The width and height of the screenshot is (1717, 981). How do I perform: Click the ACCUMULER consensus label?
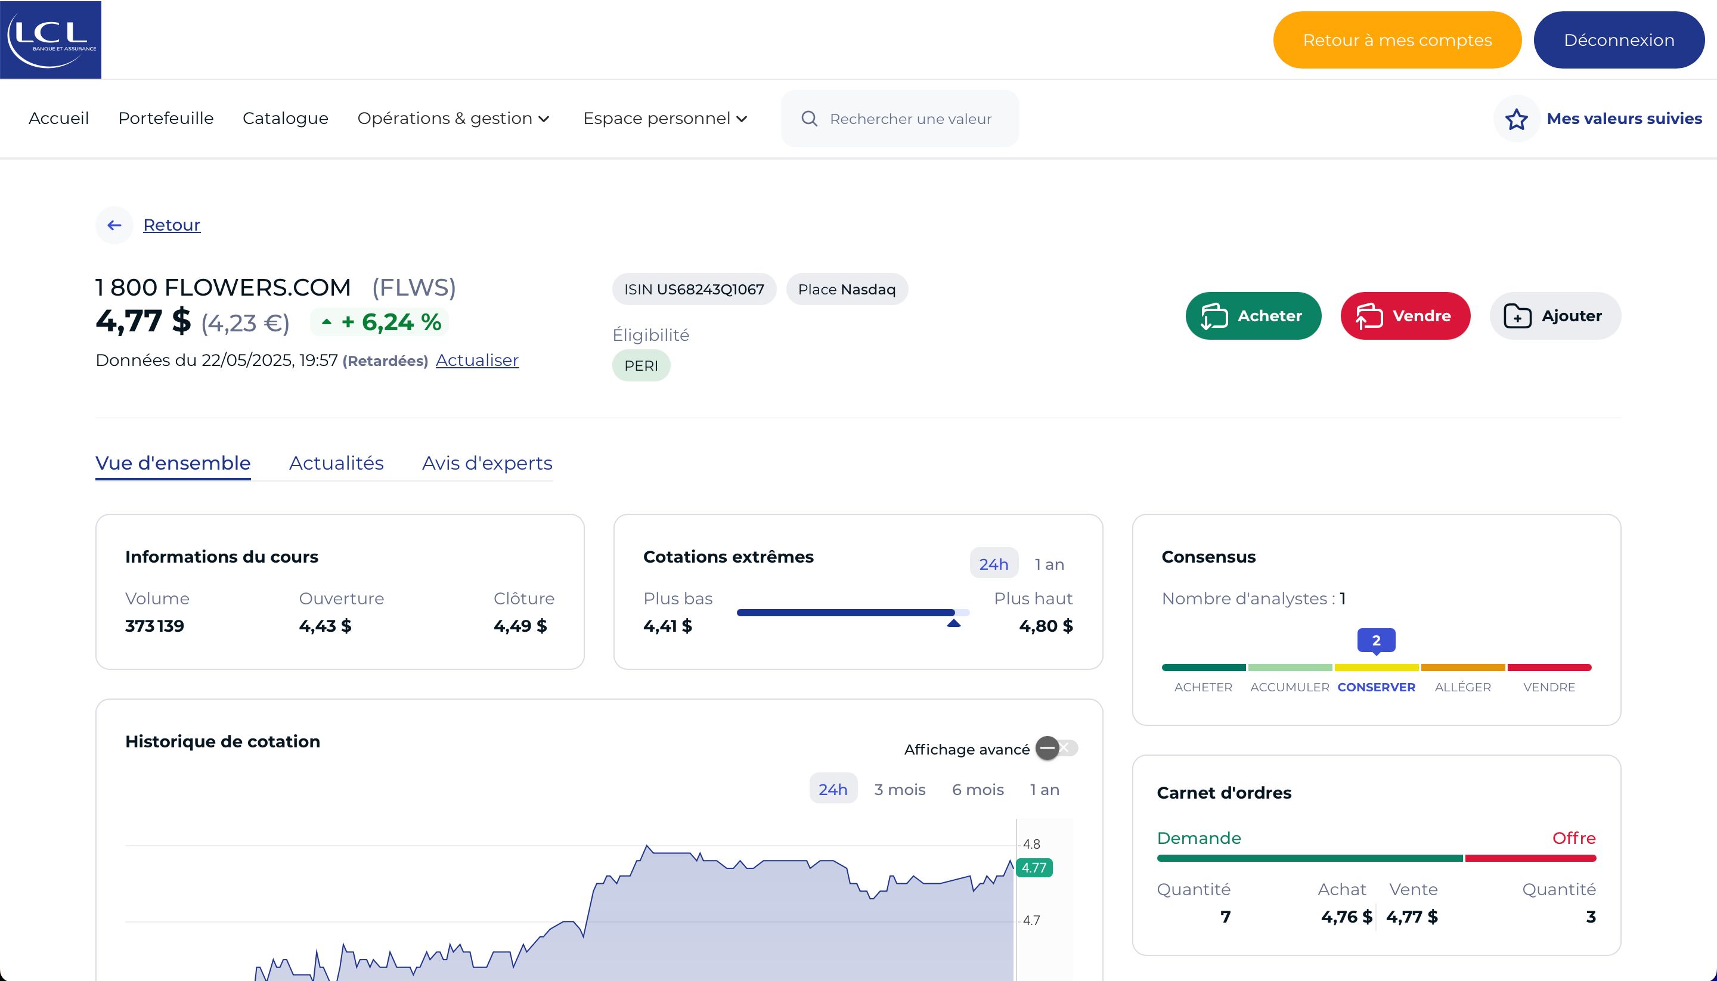point(1290,687)
